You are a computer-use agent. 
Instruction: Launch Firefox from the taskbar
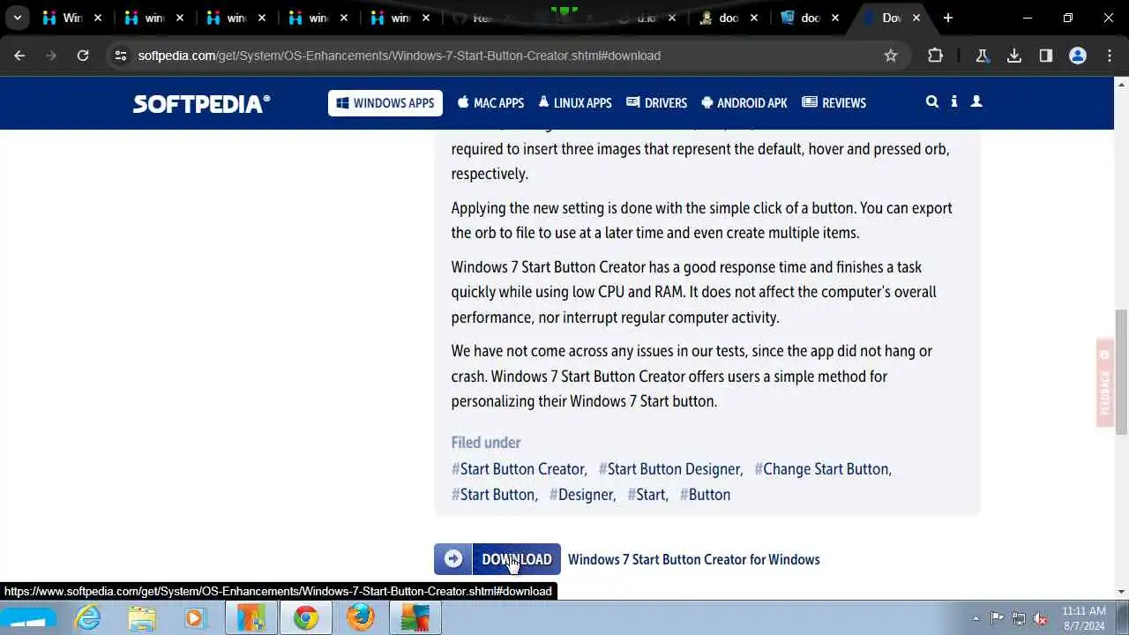tap(360, 618)
